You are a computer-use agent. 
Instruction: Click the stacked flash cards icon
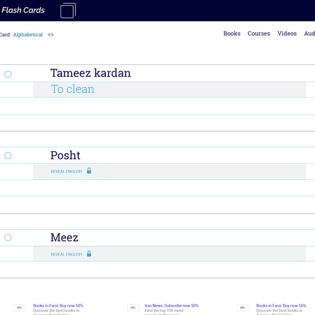[68, 11]
